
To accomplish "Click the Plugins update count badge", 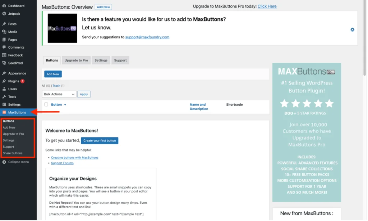I will (23, 81).
